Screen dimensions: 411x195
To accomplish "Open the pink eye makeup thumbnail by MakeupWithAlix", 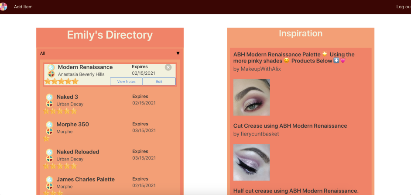I will 252,97.
